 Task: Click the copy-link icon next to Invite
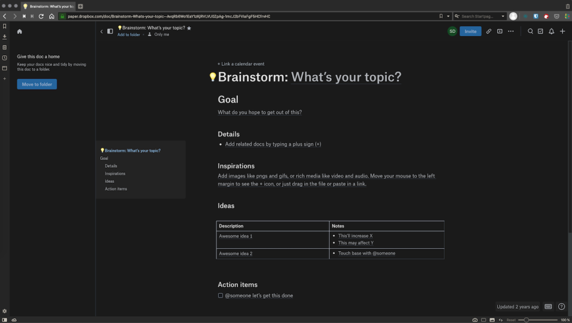(x=489, y=31)
